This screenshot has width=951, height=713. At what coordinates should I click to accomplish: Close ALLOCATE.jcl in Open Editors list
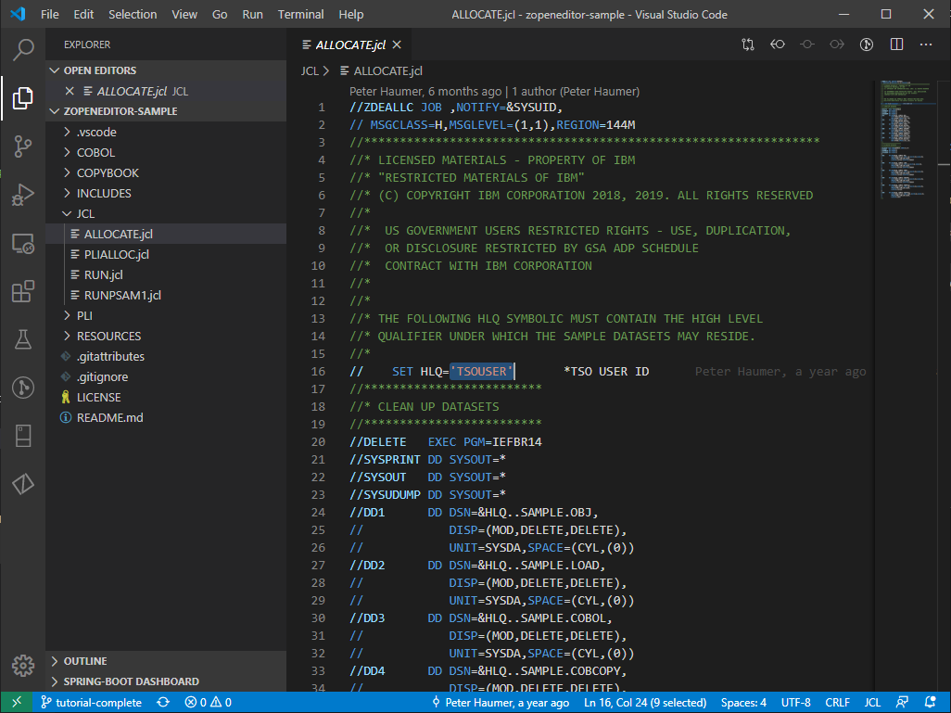pyautogui.click(x=70, y=91)
